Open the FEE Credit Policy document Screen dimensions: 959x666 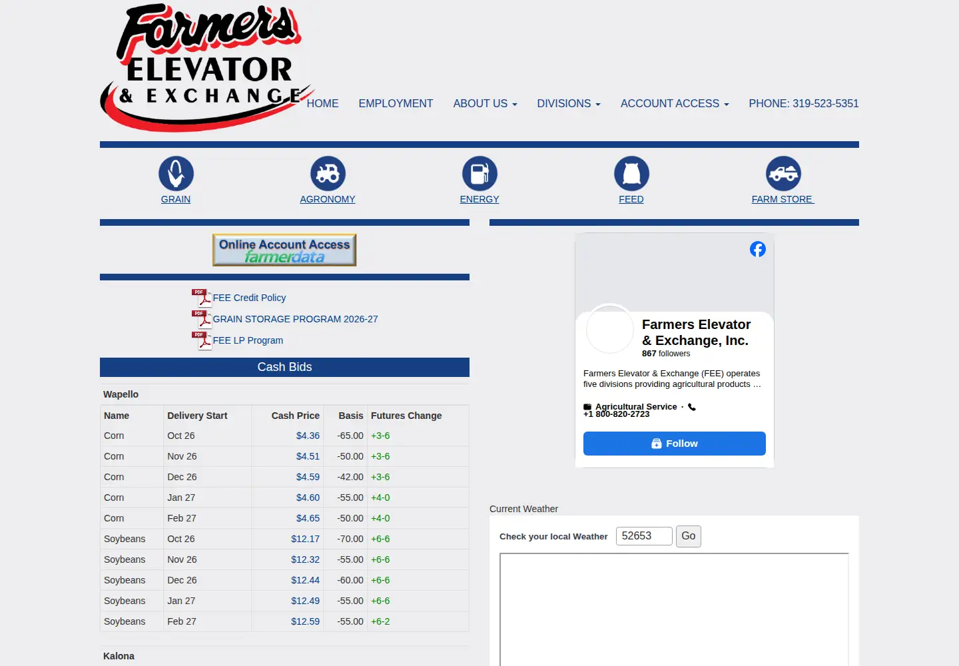click(x=249, y=298)
